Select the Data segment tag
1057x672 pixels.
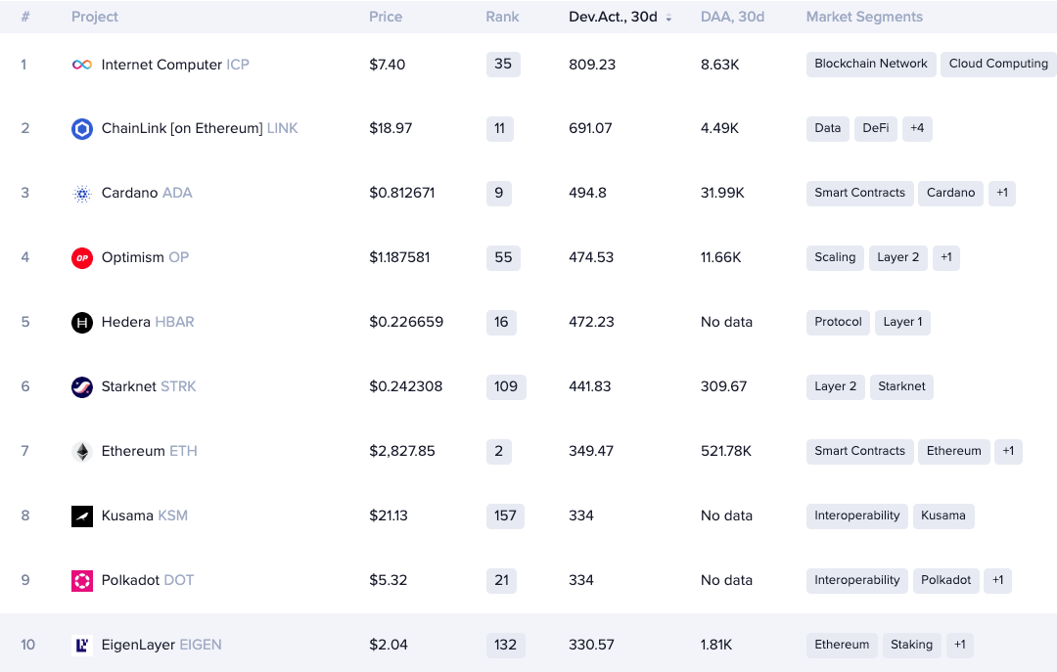click(x=827, y=128)
